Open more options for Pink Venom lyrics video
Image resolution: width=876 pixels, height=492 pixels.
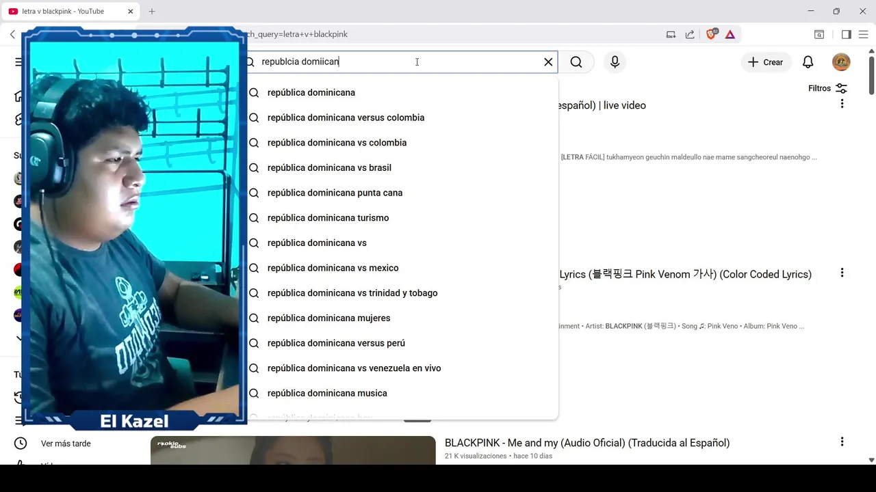click(842, 273)
